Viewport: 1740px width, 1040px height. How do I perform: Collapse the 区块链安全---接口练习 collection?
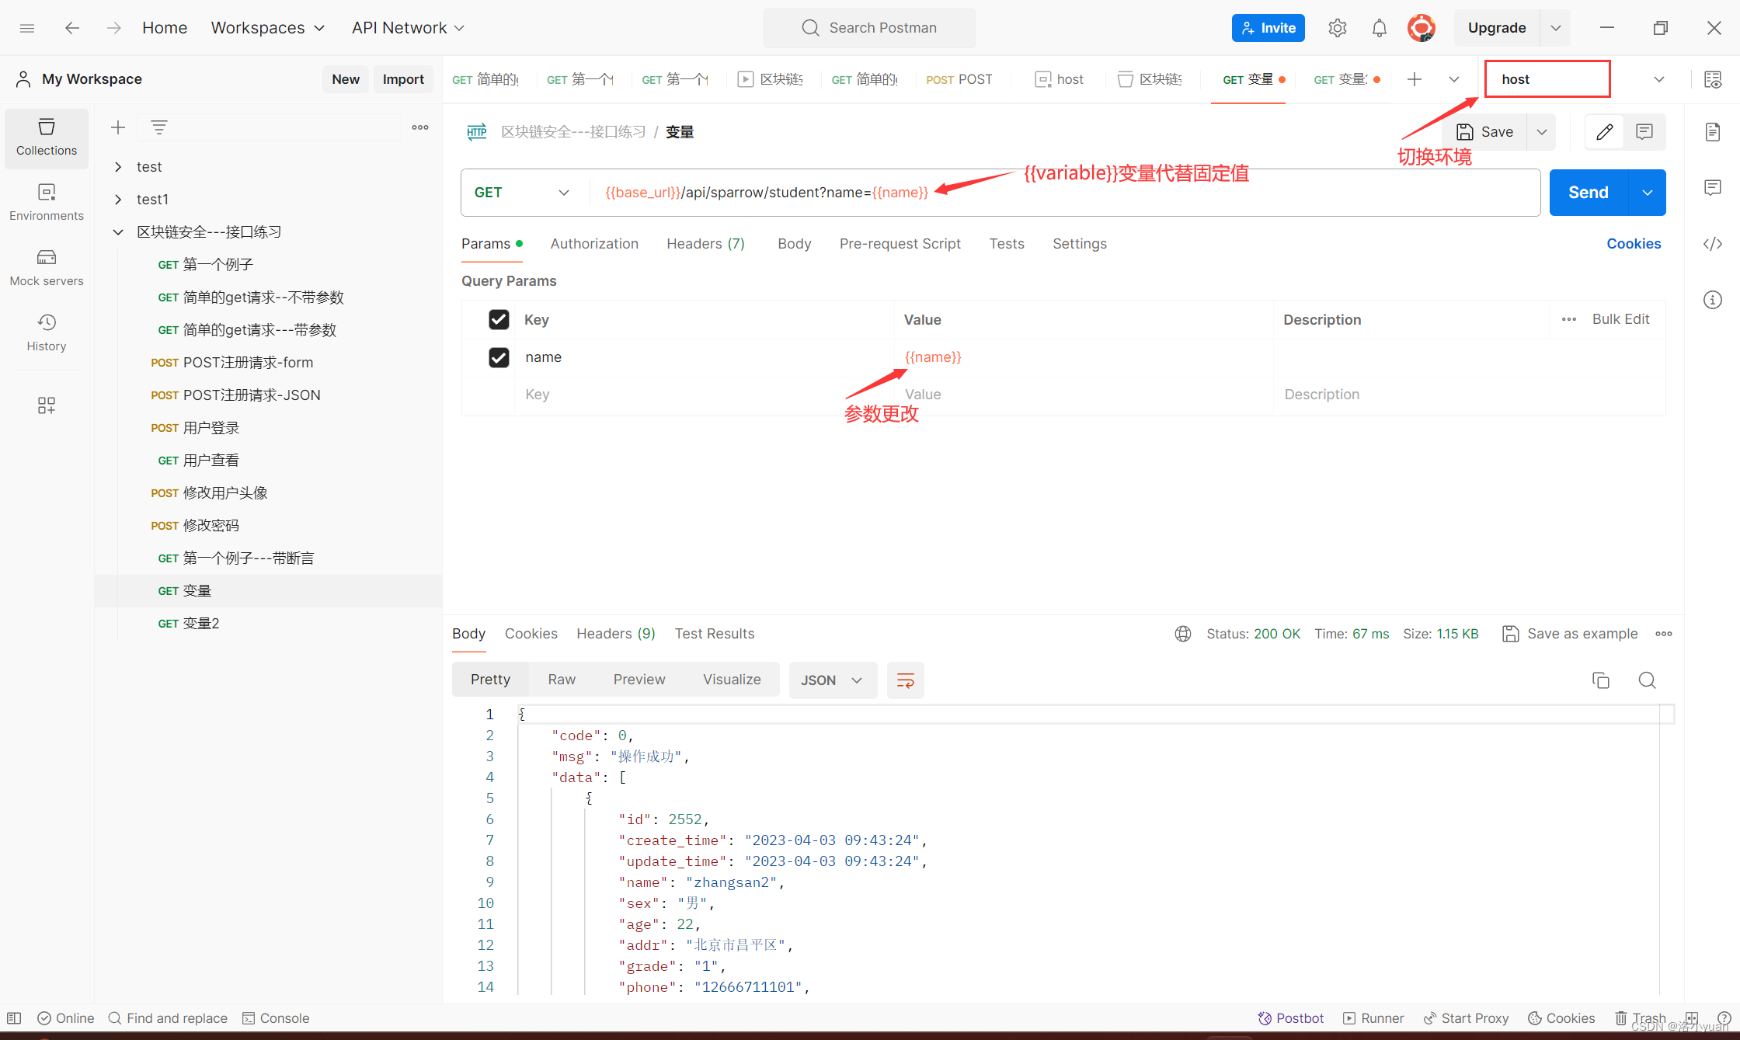coord(118,232)
